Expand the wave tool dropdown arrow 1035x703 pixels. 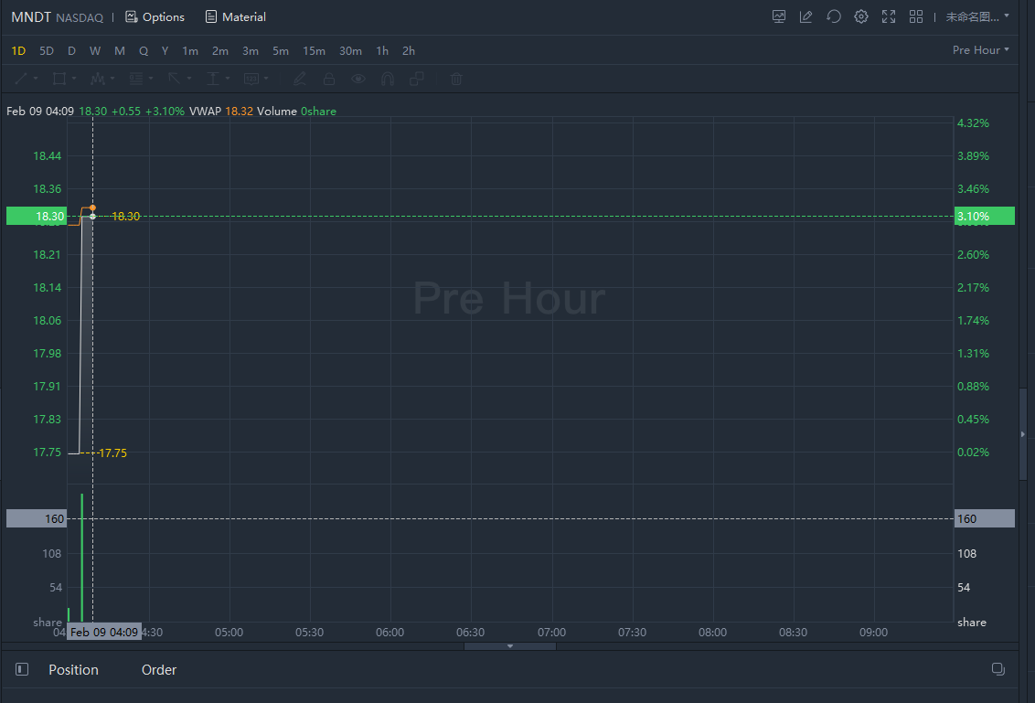click(x=112, y=79)
